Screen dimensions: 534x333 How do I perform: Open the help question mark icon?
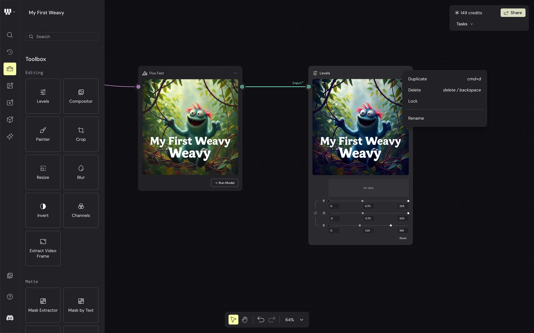[10, 297]
